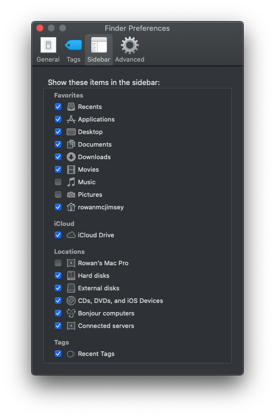Open the Advanced gear icon
Viewport: 275px width, 417px height.
(x=130, y=45)
